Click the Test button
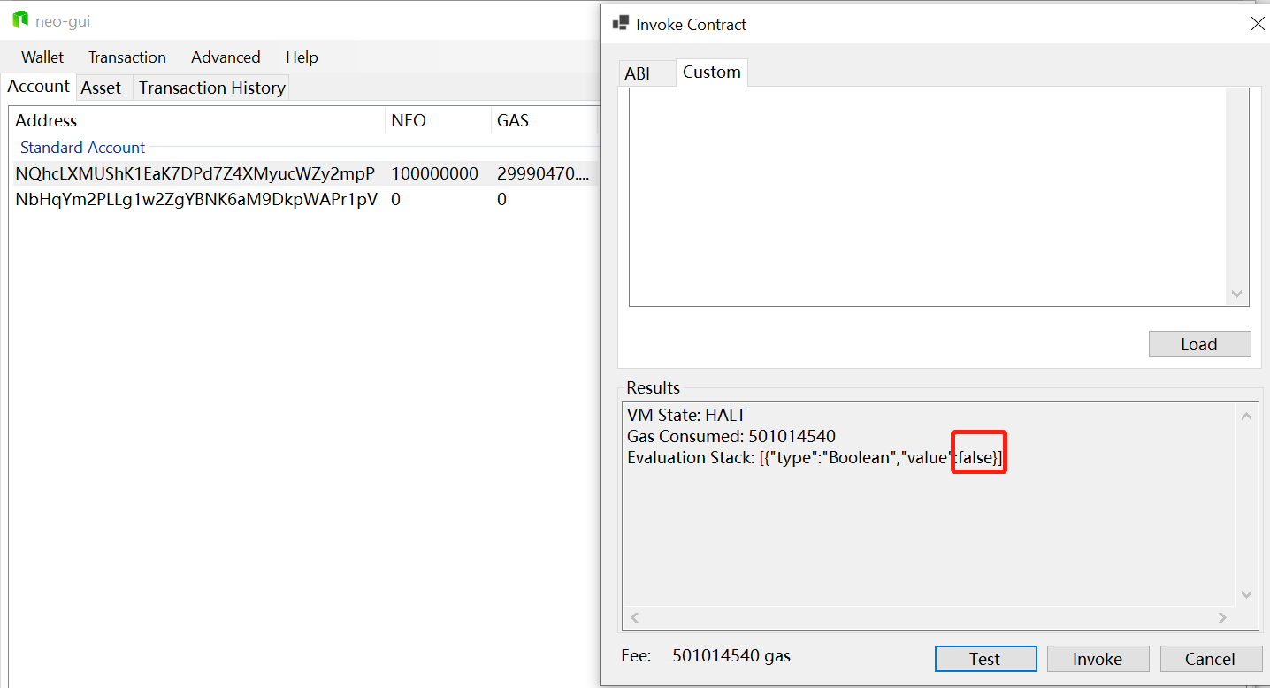 985,659
